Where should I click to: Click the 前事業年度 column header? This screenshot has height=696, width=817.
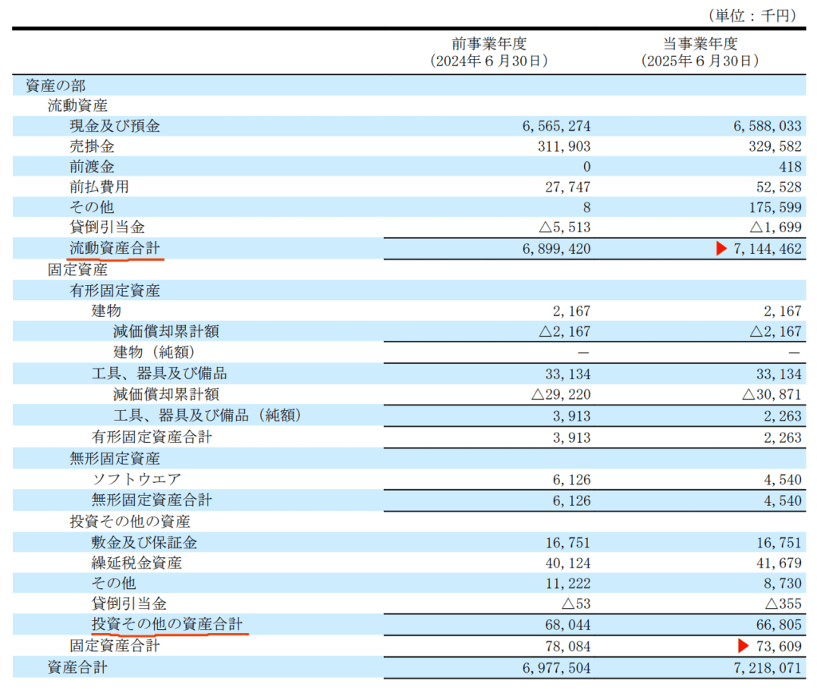(489, 45)
